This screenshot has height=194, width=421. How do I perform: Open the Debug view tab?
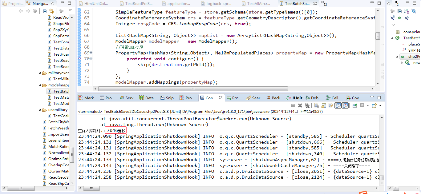tap(314, 98)
